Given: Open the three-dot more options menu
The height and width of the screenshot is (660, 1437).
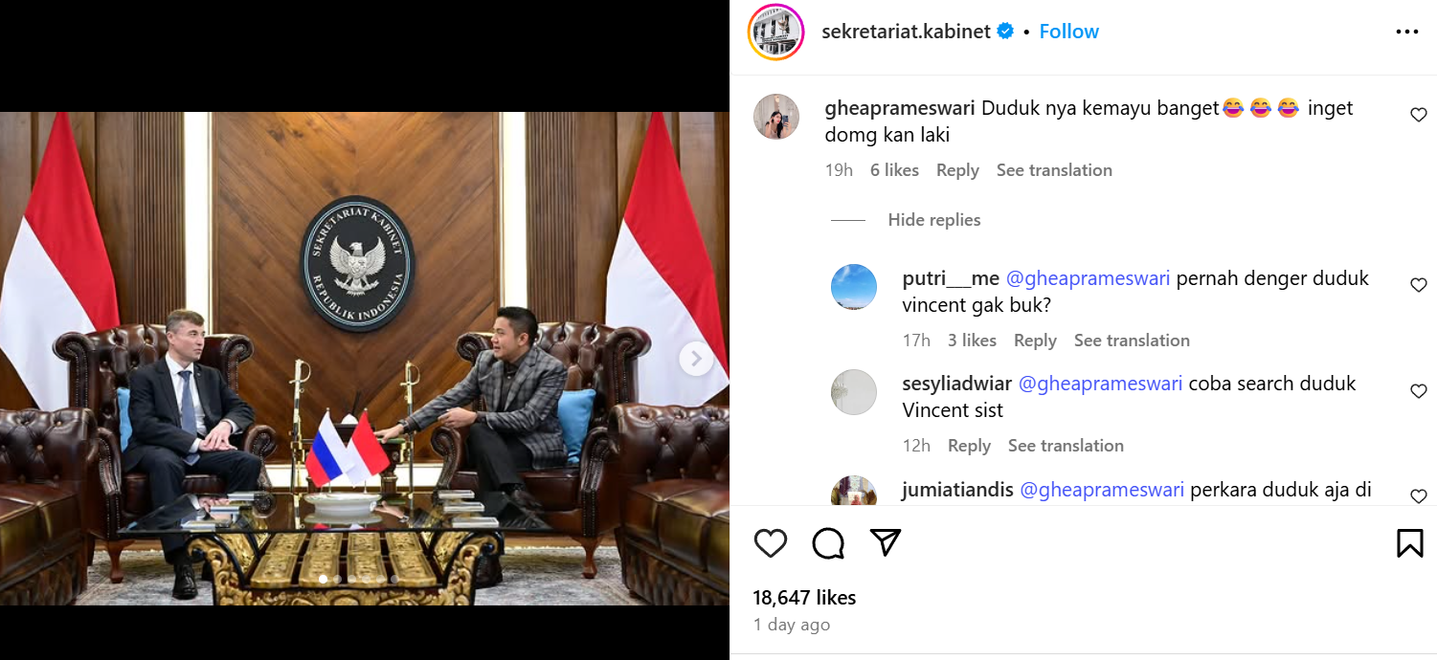Looking at the screenshot, I should tap(1406, 32).
